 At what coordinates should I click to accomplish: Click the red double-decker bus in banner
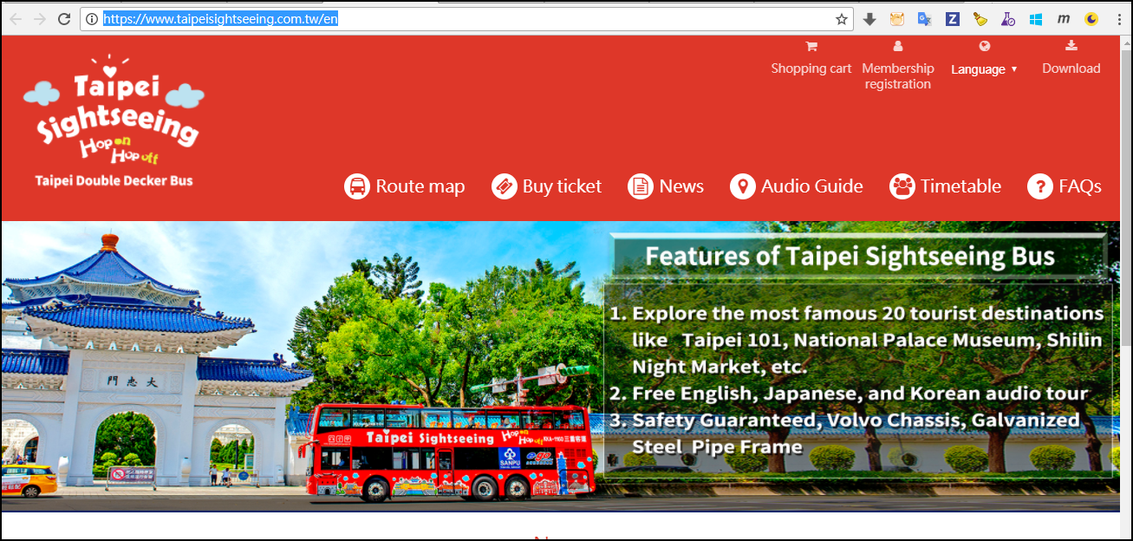pos(451,453)
